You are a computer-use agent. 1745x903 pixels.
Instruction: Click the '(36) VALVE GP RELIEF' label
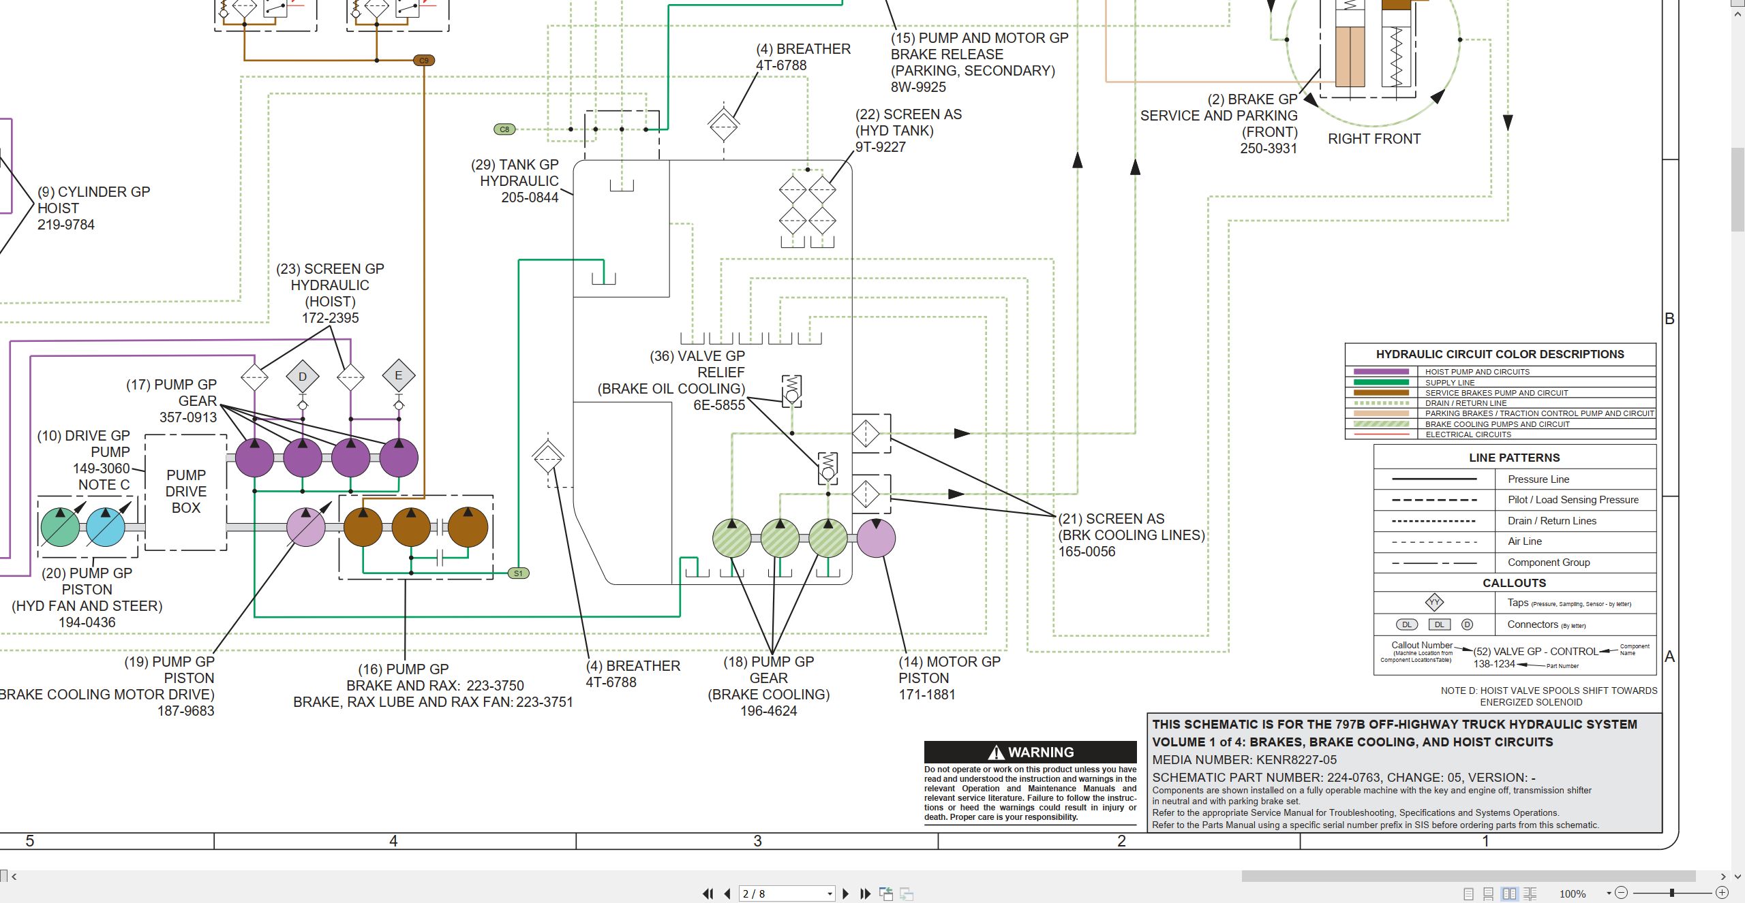pos(671,381)
